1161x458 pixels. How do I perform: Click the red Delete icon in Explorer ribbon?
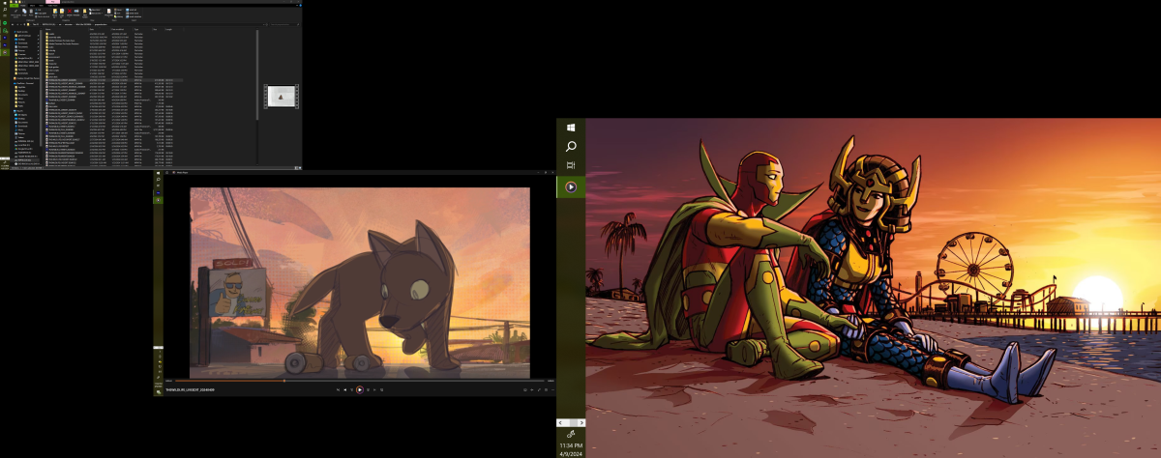pos(70,12)
